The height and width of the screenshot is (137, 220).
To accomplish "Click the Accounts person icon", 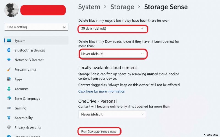I will (x=9, y=89).
